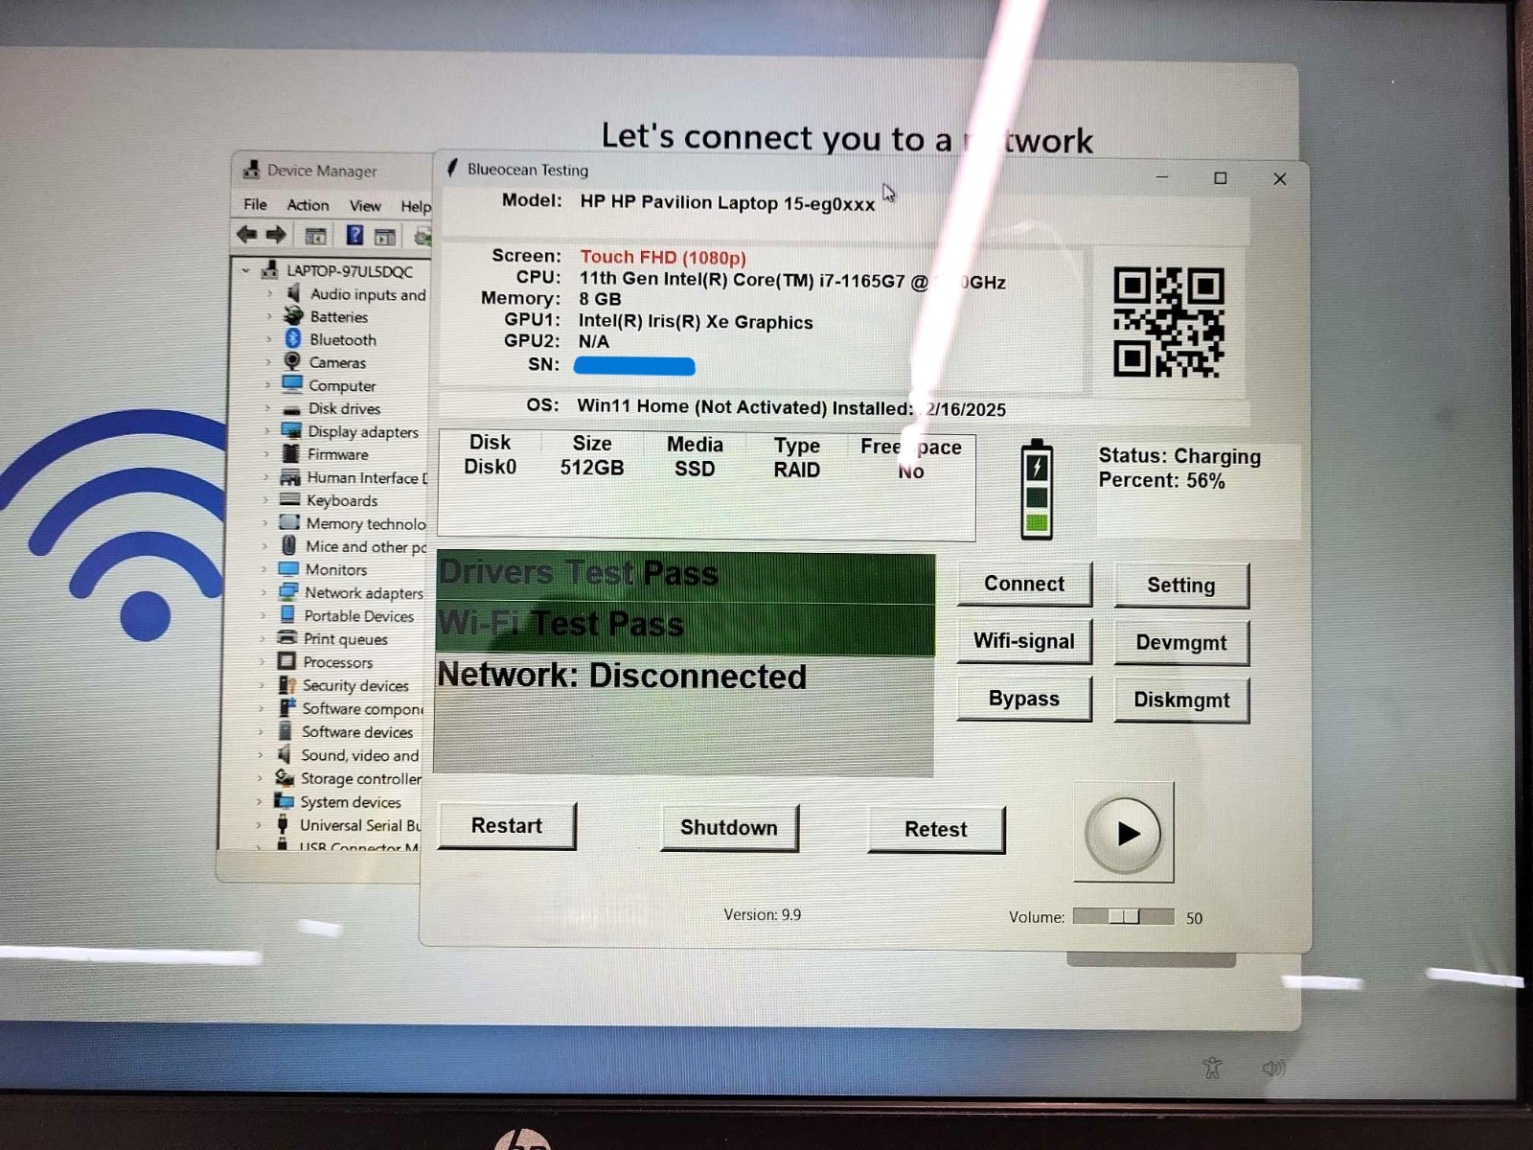Screen dimensions: 1533x1150
Task: Expand the Processors tree arrow
Action: [262, 661]
